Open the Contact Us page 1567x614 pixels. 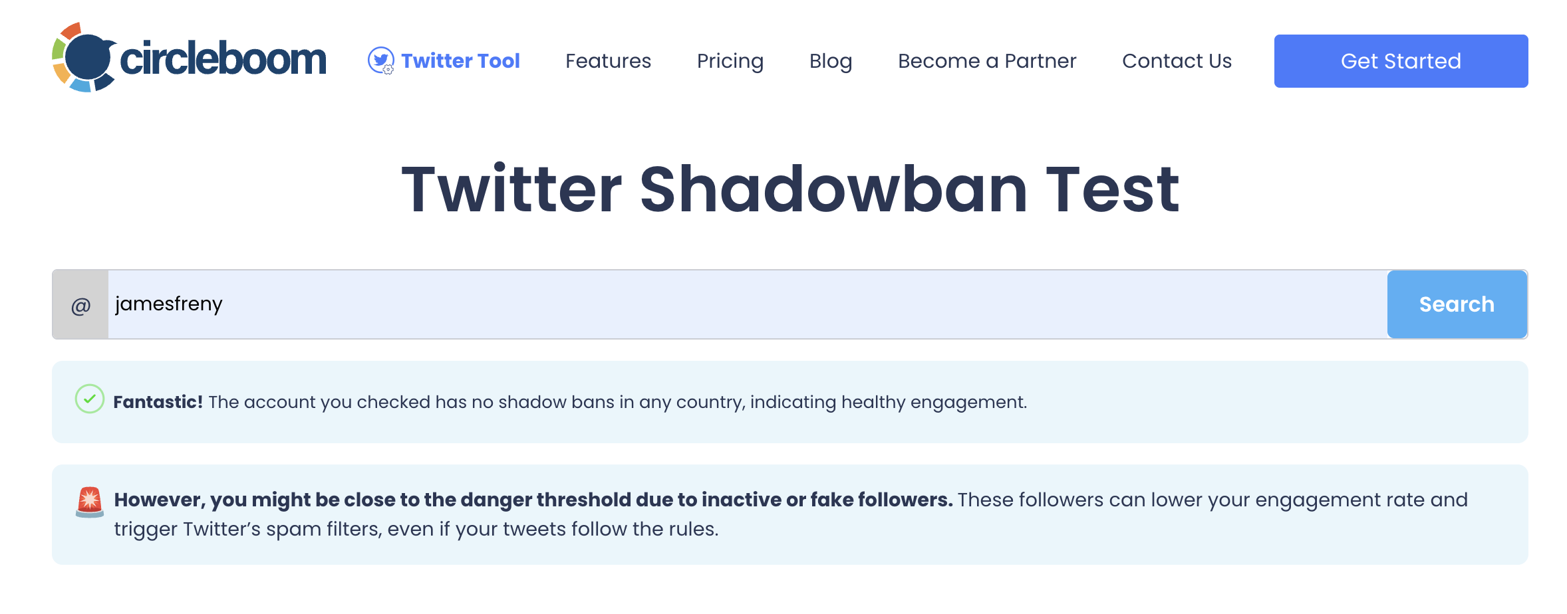(x=1177, y=60)
